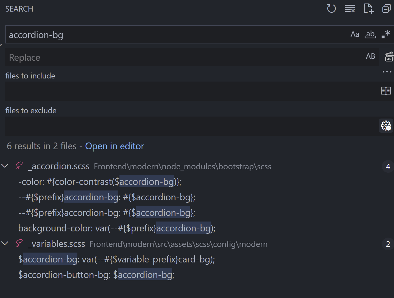The image size is (394, 298).
Task: Toggle search only in open editors
Action: coord(386,91)
